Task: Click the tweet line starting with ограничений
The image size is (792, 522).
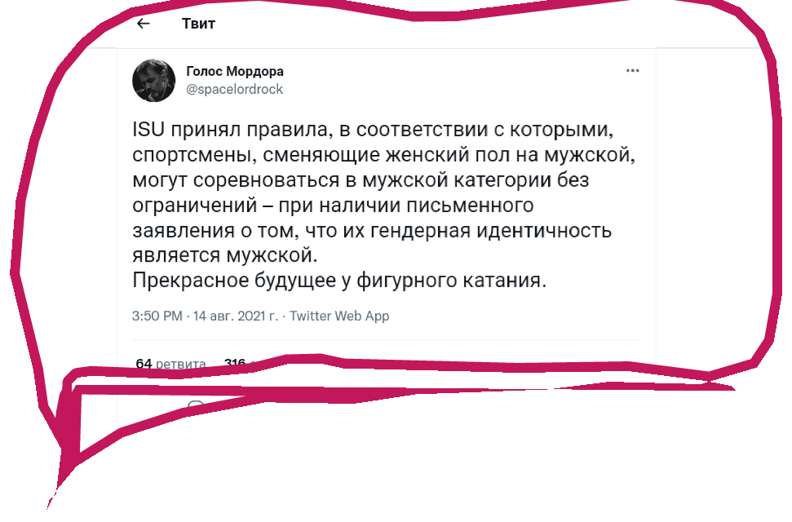Action: pyautogui.click(x=333, y=206)
